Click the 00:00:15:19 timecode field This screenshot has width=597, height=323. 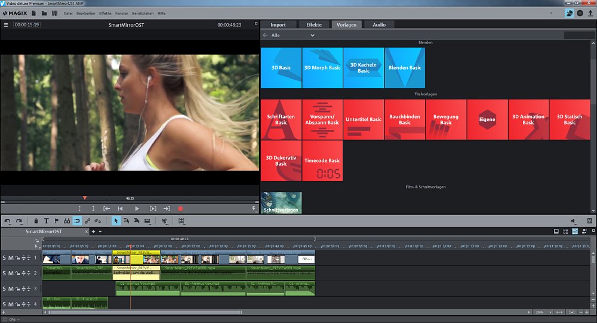click(x=27, y=24)
